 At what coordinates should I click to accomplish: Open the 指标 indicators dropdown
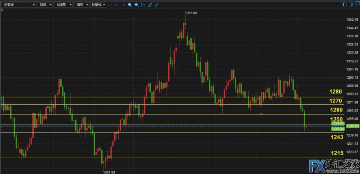pyautogui.click(x=81, y=4)
